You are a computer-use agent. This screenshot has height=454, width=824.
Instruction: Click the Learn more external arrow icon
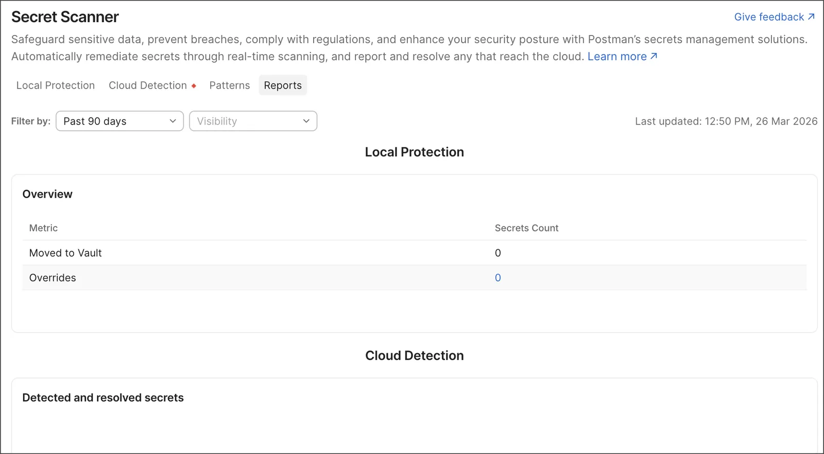pyautogui.click(x=654, y=56)
